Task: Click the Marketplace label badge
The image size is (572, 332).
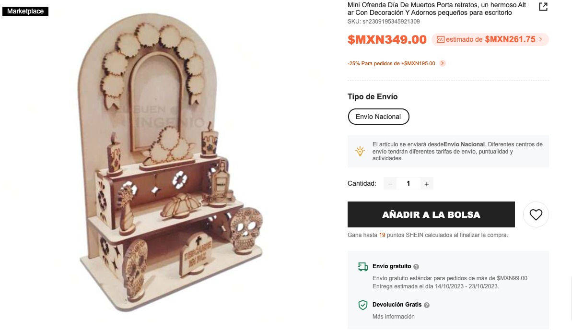Action: [25, 12]
